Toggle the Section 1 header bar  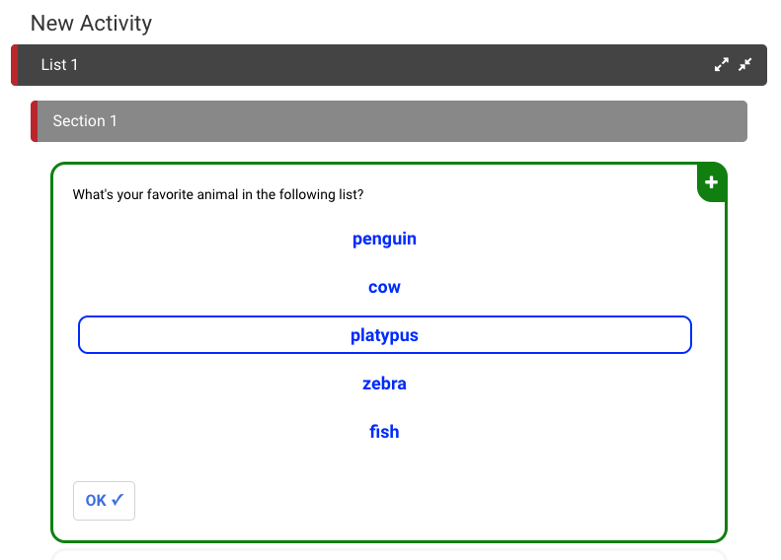point(395,121)
